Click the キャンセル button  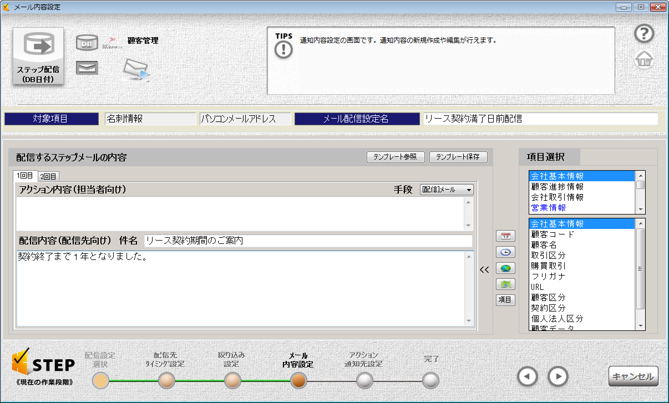633,376
